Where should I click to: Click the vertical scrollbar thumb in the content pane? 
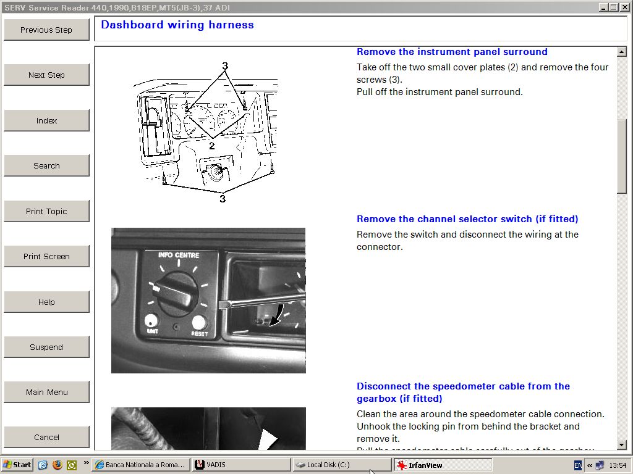click(622, 156)
